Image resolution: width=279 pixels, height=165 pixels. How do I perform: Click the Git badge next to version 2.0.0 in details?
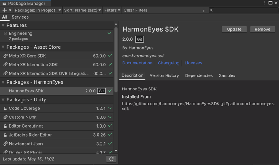pos(139,39)
